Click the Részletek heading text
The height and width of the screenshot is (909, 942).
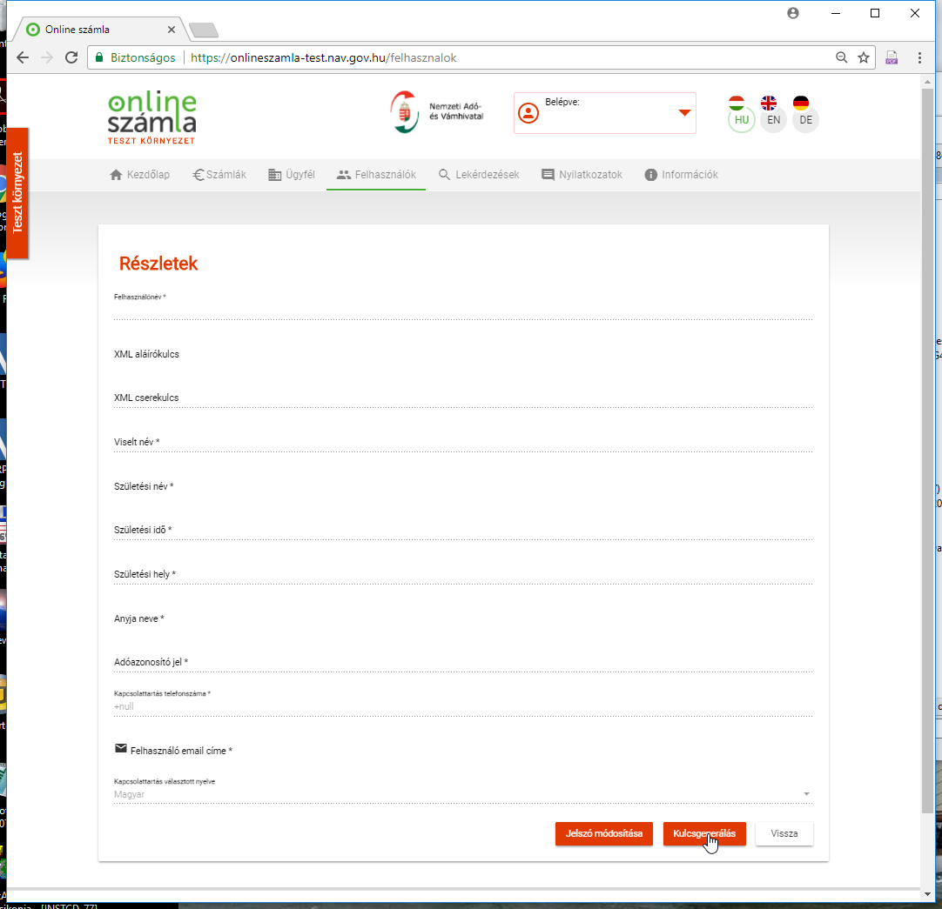[158, 264]
